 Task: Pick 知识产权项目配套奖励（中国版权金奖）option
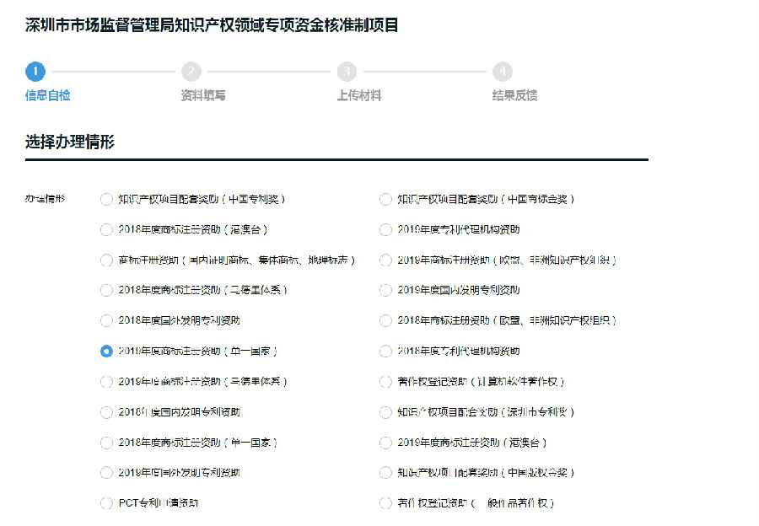[385, 473]
